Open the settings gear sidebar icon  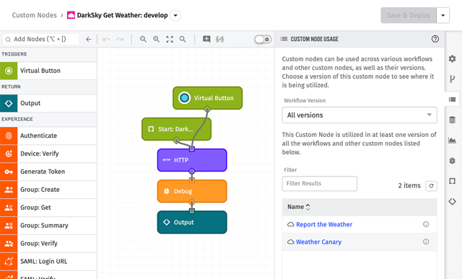click(453, 58)
